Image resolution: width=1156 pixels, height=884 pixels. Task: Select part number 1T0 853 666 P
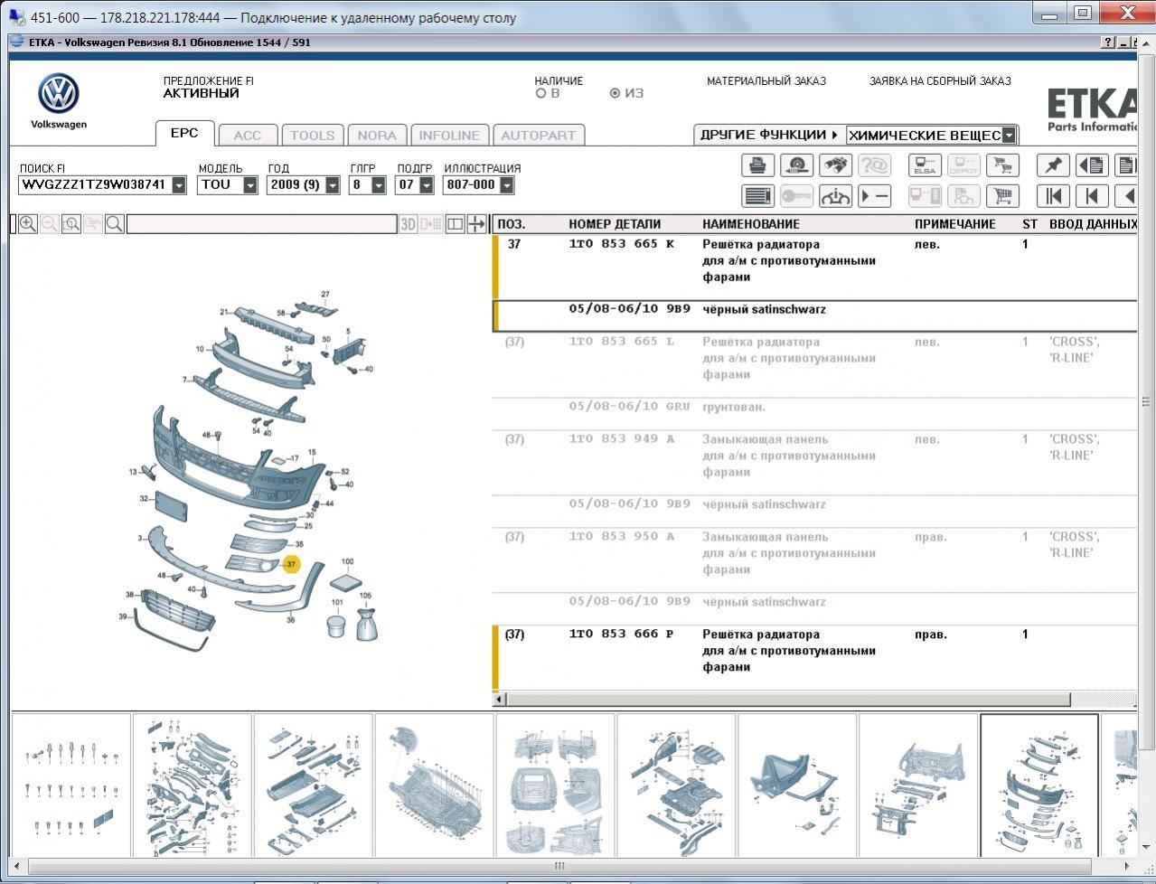click(x=622, y=635)
